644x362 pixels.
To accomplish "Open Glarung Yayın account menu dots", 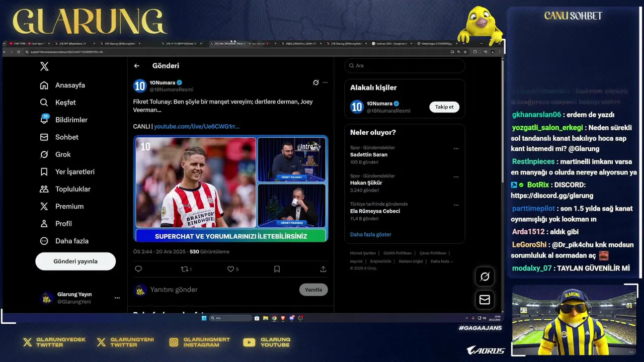I will pyautogui.click(x=117, y=298).
